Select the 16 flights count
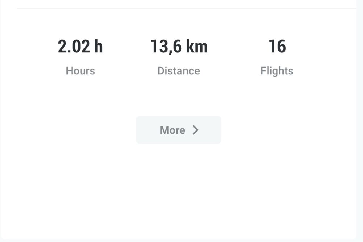 tap(277, 47)
